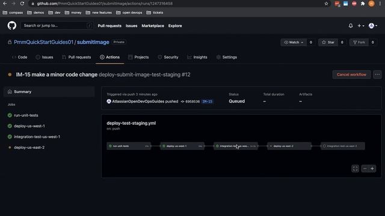Switch to the repository Pull requests tab
This screenshot has height=216, width=385.
pyautogui.click(x=76, y=57)
